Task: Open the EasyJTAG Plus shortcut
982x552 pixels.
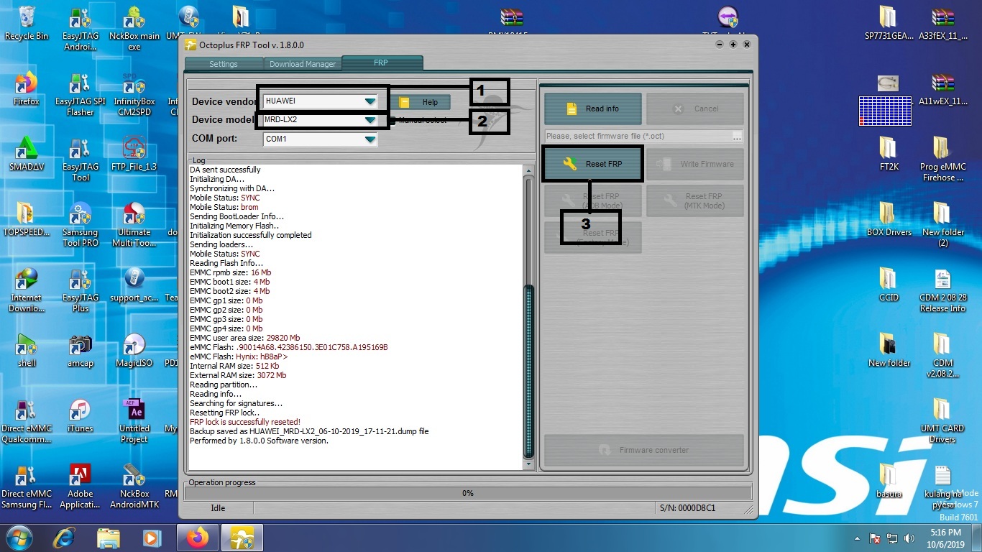Action: pyautogui.click(x=81, y=290)
